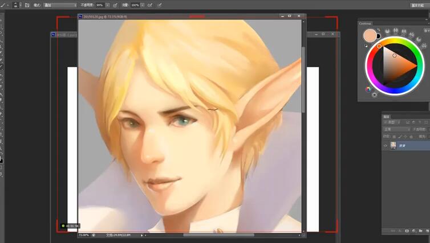Pick the black background color swatch
Image resolution: width=430 pixels, height=243 pixels.
(378, 36)
